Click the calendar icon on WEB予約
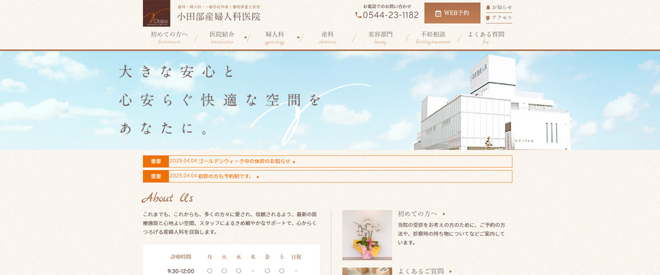660x275 pixels. 438,13
